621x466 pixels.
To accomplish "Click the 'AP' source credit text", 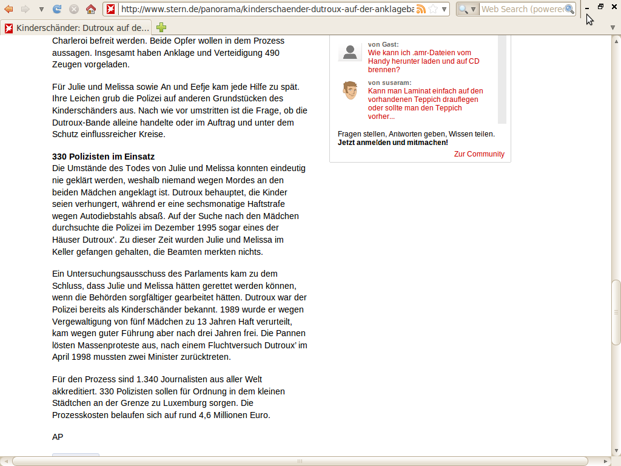I will click(x=58, y=437).
